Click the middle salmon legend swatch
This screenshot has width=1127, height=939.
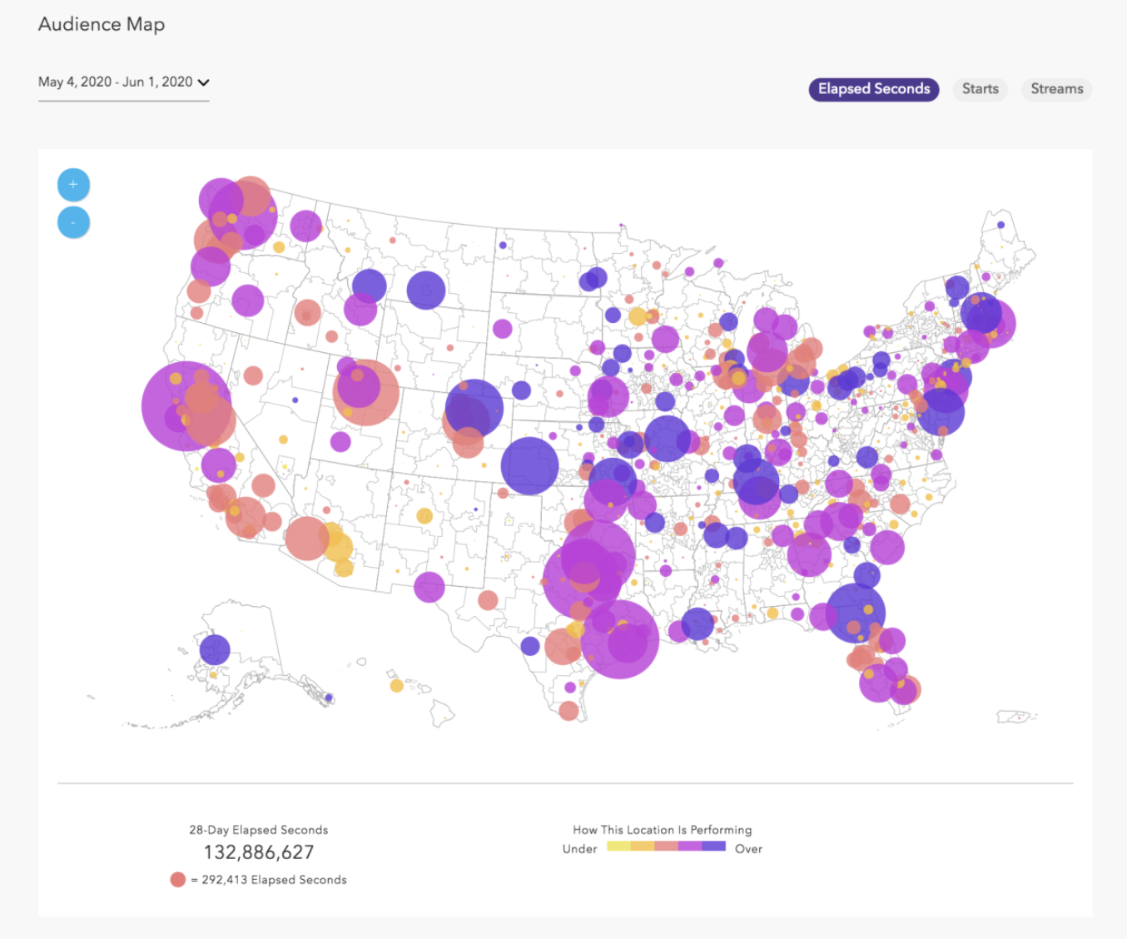click(x=666, y=847)
